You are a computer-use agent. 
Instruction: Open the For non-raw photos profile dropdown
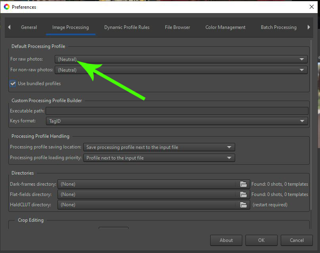coord(181,70)
